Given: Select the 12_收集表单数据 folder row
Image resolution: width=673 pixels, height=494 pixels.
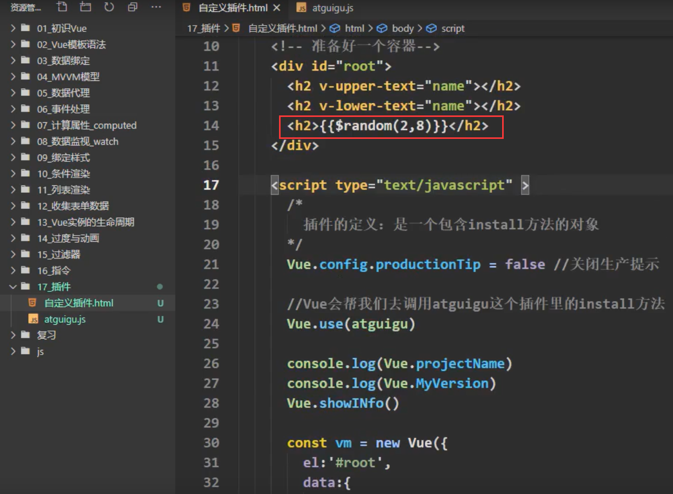Looking at the screenshot, I should tap(87, 206).
